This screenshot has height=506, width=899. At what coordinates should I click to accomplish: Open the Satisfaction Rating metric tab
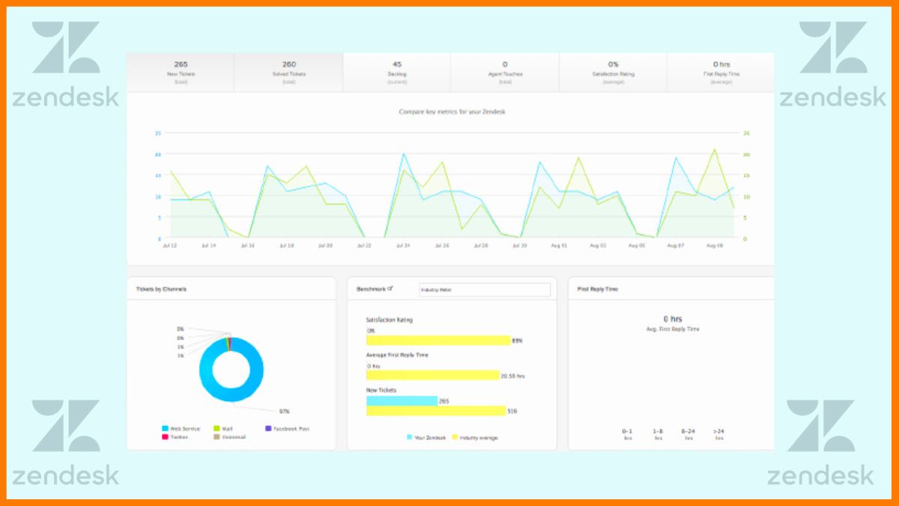tap(613, 73)
